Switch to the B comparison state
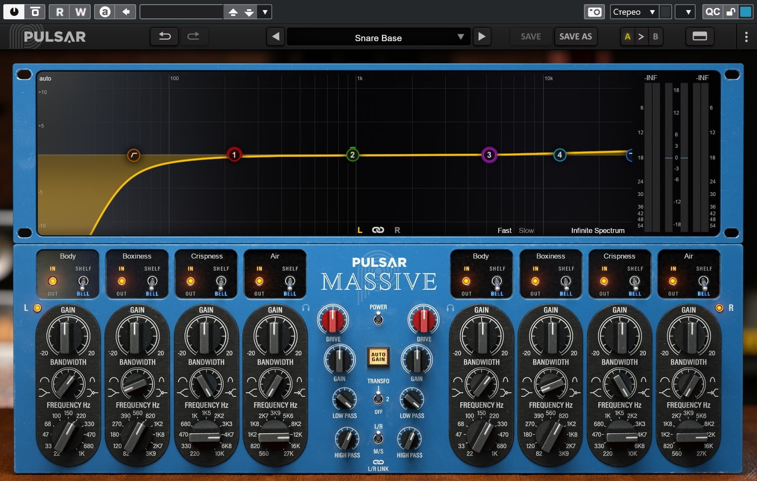The height and width of the screenshot is (481, 757). 655,37
